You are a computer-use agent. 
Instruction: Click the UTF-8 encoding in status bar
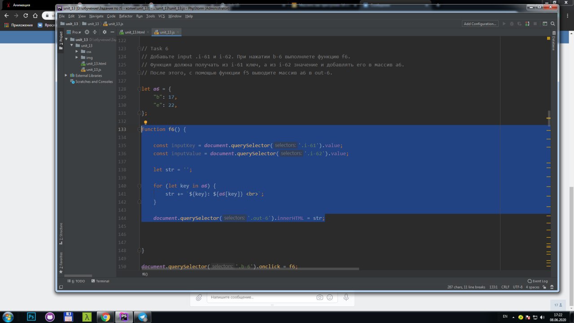pos(518,287)
